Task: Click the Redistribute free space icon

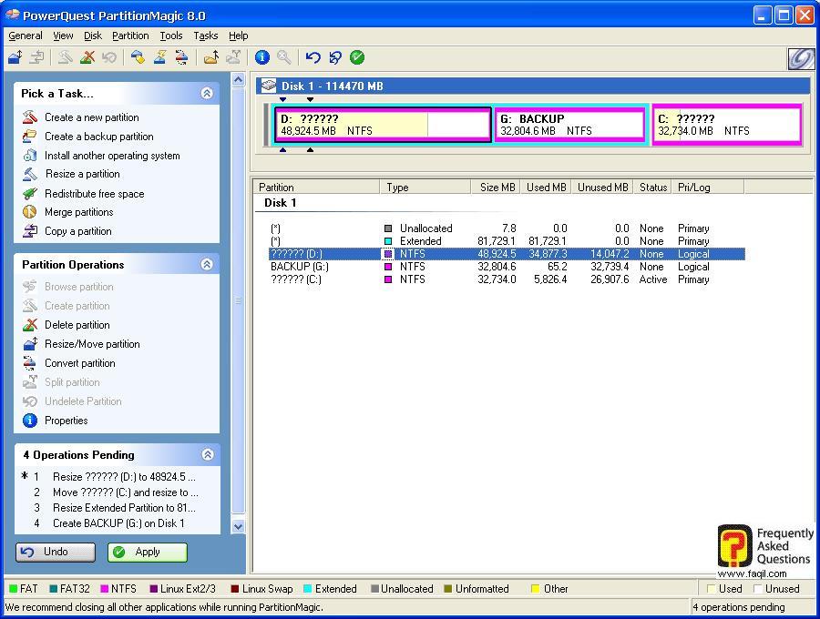Action: [x=30, y=194]
